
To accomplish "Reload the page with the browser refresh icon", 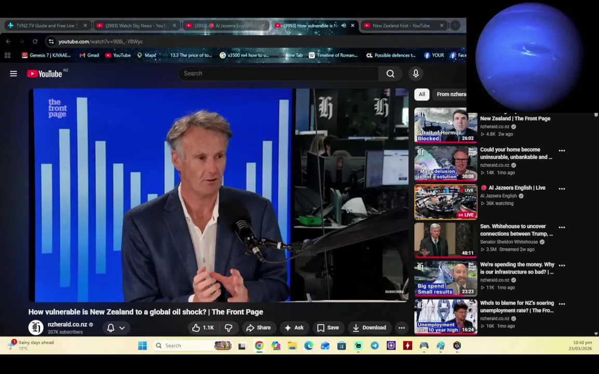I will (x=35, y=42).
